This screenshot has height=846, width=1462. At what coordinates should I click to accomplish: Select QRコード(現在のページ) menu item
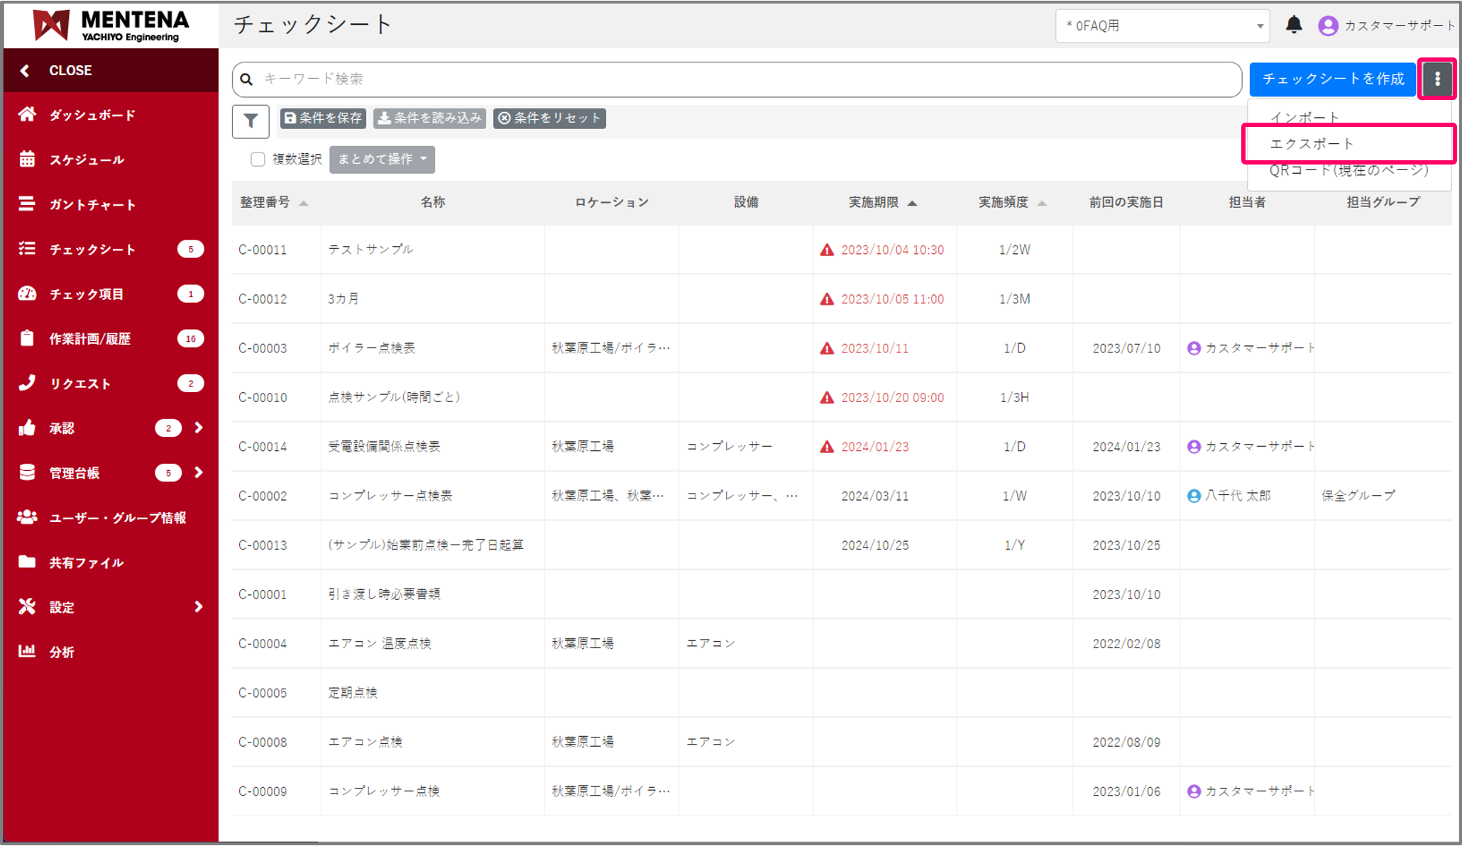coord(1348,170)
